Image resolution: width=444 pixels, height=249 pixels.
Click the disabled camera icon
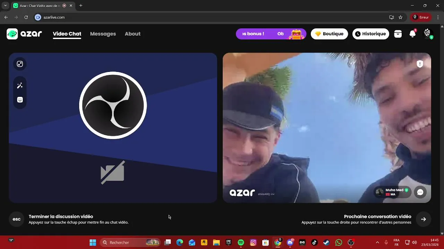113,172
